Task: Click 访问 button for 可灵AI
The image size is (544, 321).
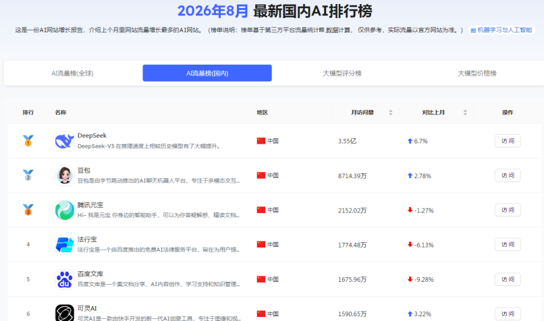Action: tap(508, 314)
